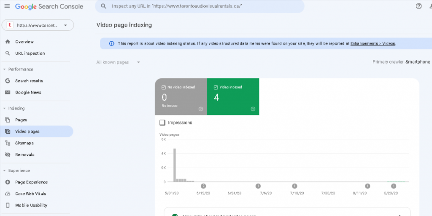The height and width of the screenshot is (216, 432).
Task: Click the Removals crossed-eye icon
Action: click(x=8, y=155)
